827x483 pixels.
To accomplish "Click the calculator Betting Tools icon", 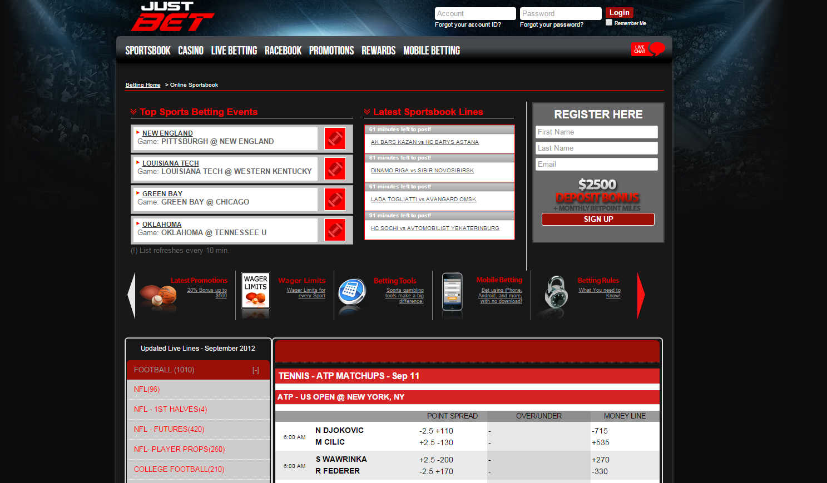I will (352, 292).
